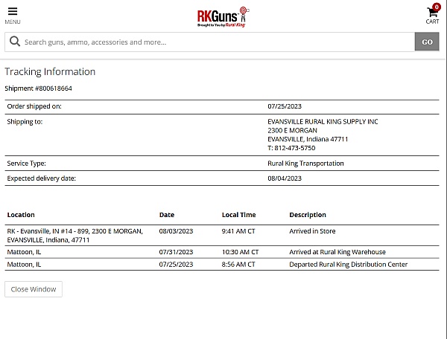Open the shopping cart icon
The height and width of the screenshot is (339, 447).
(x=431, y=13)
